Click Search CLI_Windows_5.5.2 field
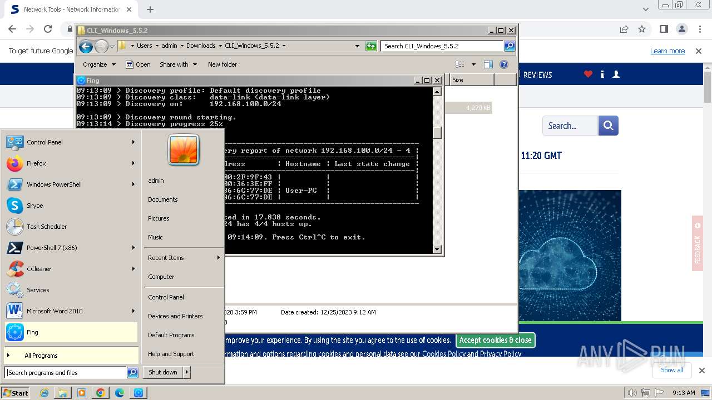Viewport: 712px width, 400px height. 442,46
